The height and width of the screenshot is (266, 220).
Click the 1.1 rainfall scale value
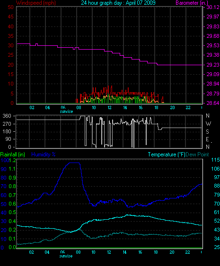[12, 169]
